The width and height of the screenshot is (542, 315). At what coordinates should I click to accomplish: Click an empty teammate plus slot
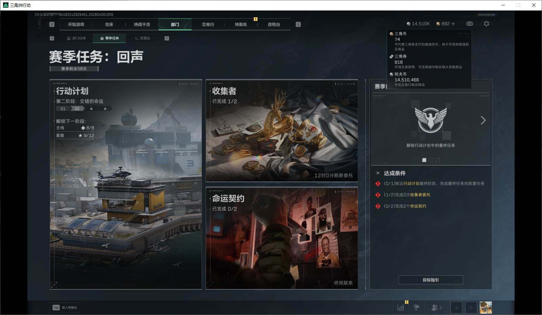[x=456, y=308]
